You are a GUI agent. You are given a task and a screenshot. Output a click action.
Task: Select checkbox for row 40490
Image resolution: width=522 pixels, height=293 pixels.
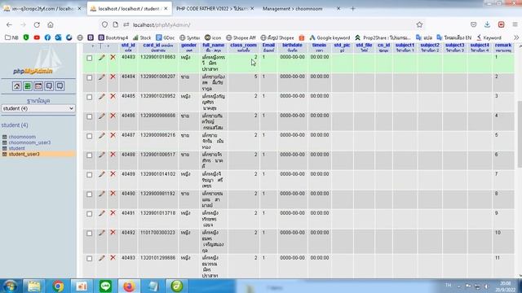point(89,195)
